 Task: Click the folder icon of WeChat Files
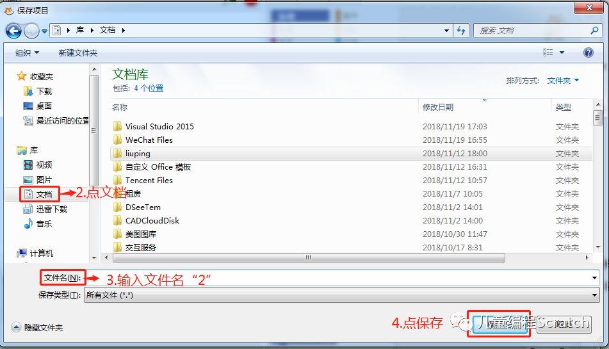pyautogui.click(x=117, y=140)
